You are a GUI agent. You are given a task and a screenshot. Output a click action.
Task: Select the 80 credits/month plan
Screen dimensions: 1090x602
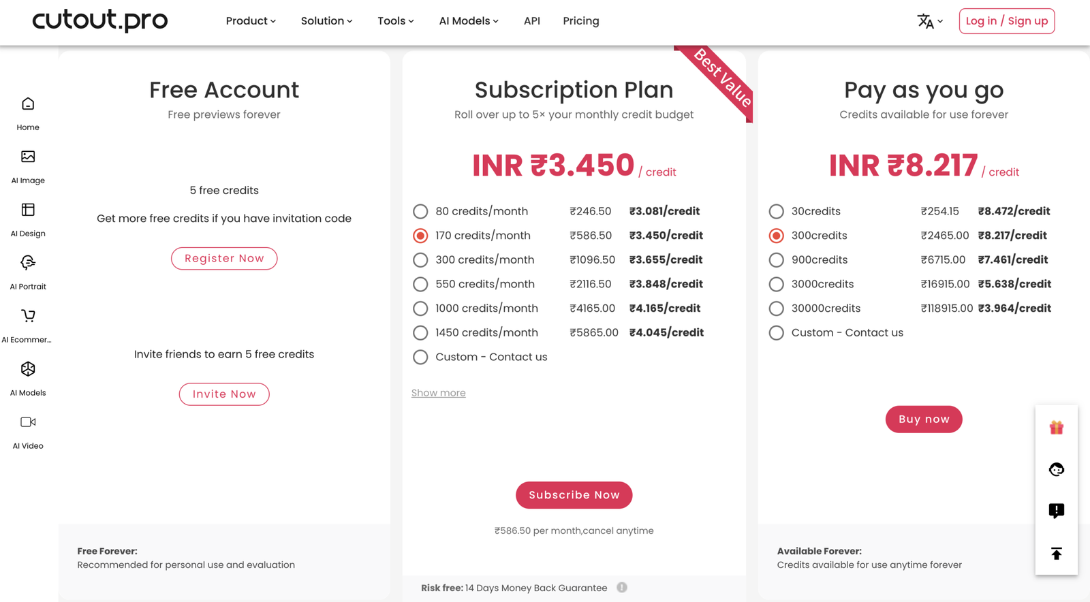tap(420, 212)
